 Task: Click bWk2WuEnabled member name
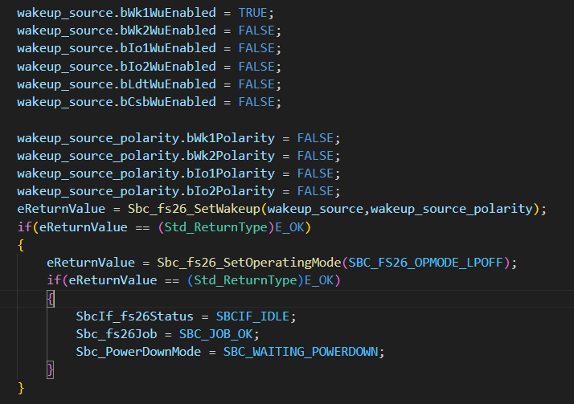(x=168, y=31)
